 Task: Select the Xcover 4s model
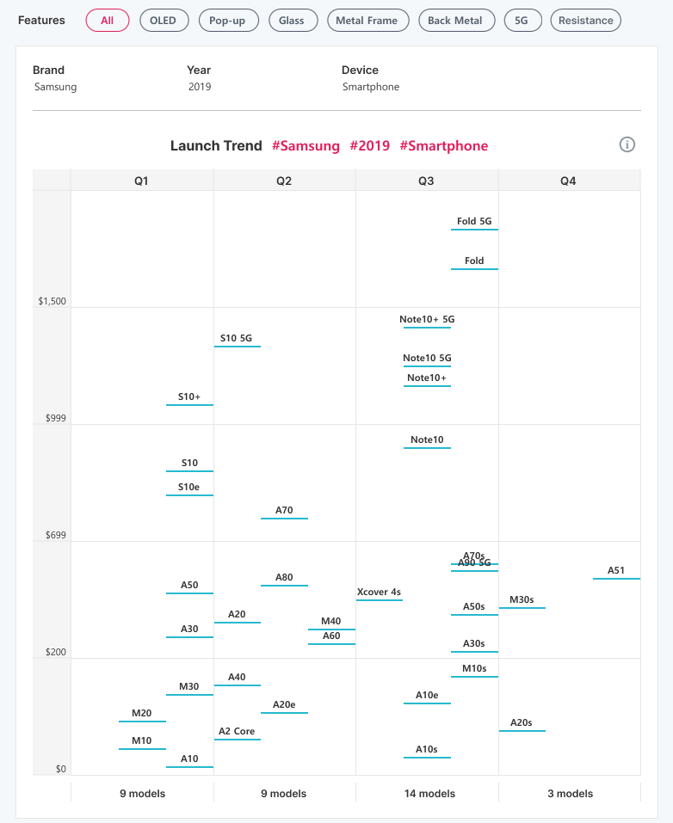(x=379, y=593)
